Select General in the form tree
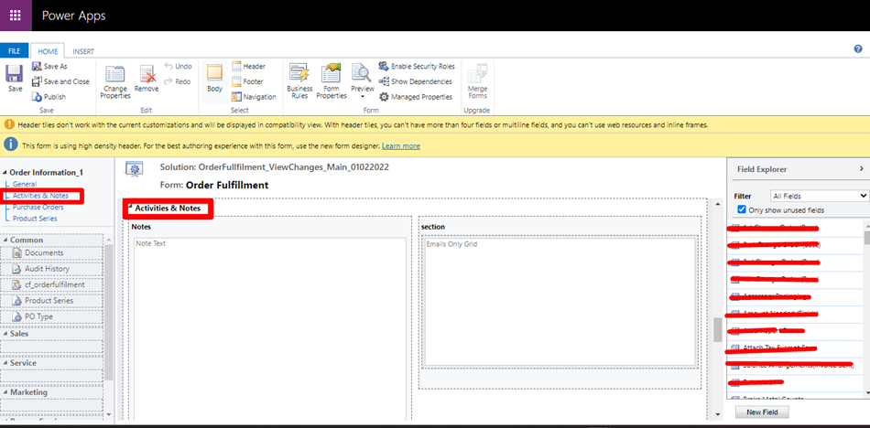Viewport: 870px width, 428px height. (x=25, y=184)
